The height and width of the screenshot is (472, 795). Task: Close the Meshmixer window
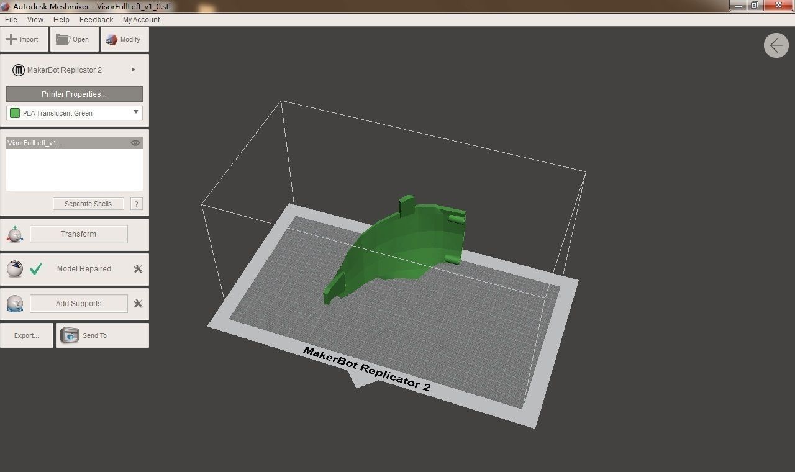coord(778,5)
